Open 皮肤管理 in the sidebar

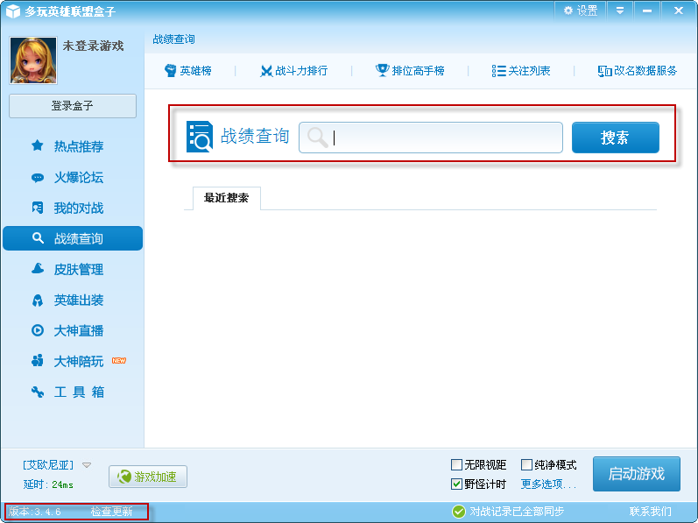[x=73, y=269]
